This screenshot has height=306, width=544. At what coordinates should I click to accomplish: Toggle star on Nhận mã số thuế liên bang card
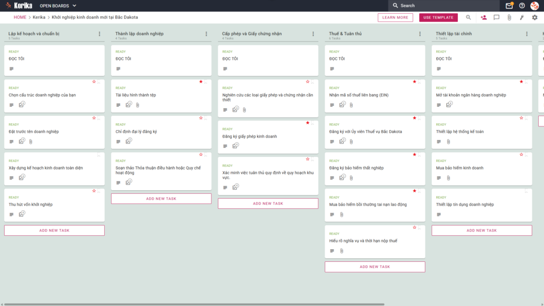pos(414,81)
